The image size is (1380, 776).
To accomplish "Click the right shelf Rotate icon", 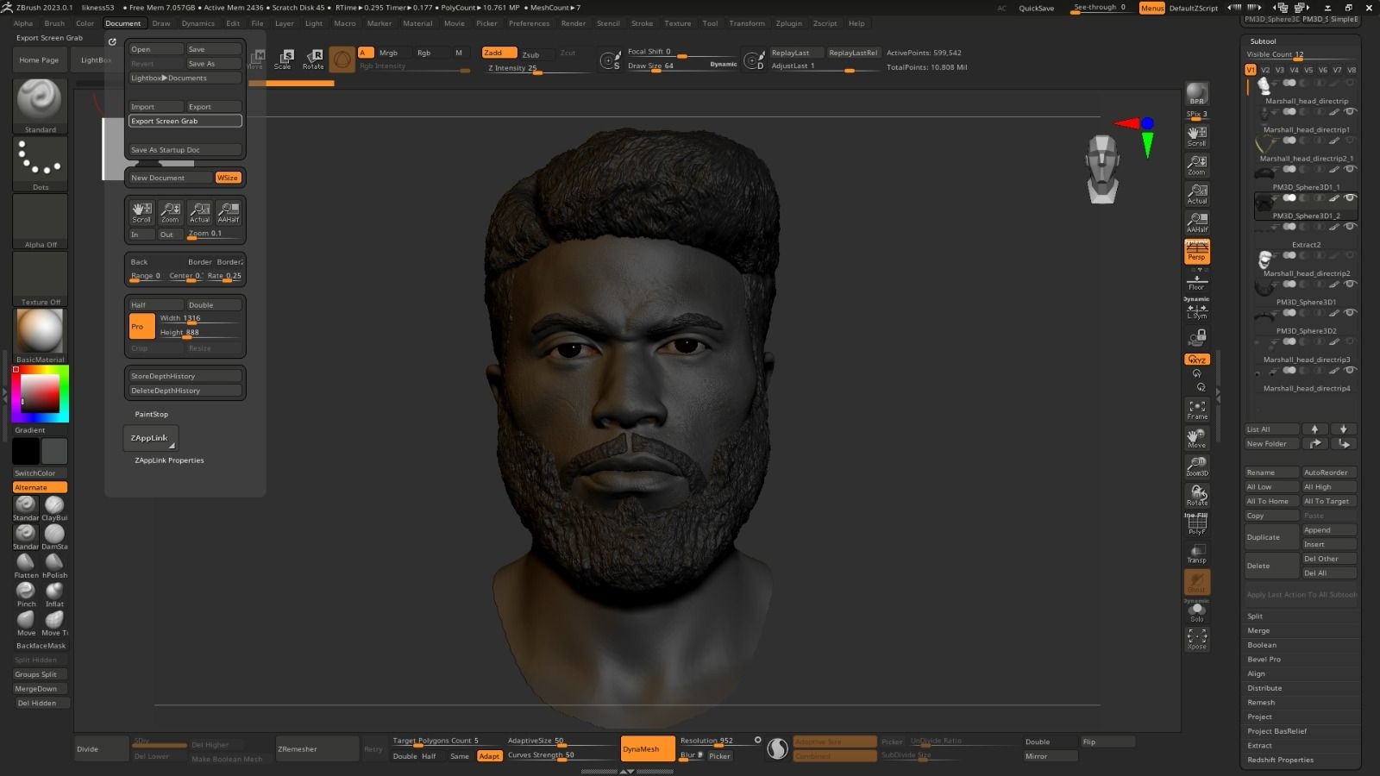I will (1197, 495).
